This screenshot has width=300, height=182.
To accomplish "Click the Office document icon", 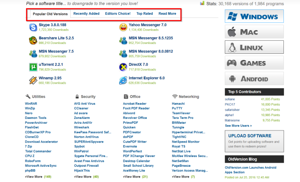I will coord(126,96).
